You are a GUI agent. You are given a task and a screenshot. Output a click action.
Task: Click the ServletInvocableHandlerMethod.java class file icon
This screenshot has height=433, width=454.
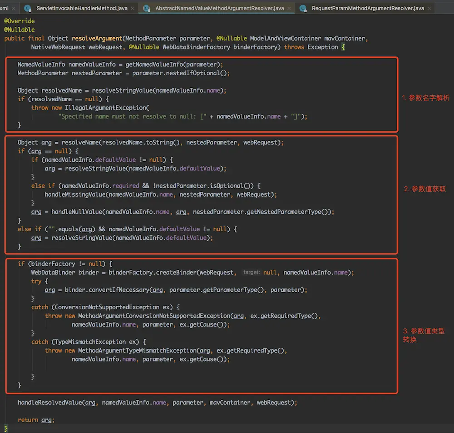(28, 8)
